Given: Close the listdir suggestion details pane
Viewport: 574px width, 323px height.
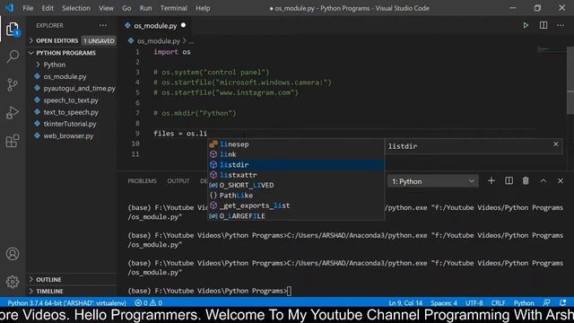Looking at the screenshot, I should tap(556, 144).
